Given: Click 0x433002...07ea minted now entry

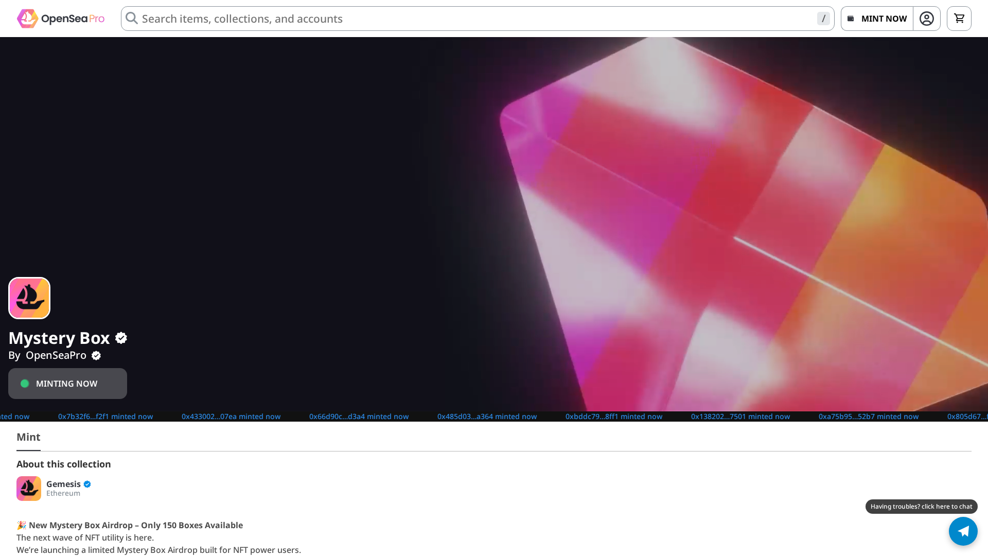Looking at the screenshot, I should point(231,416).
